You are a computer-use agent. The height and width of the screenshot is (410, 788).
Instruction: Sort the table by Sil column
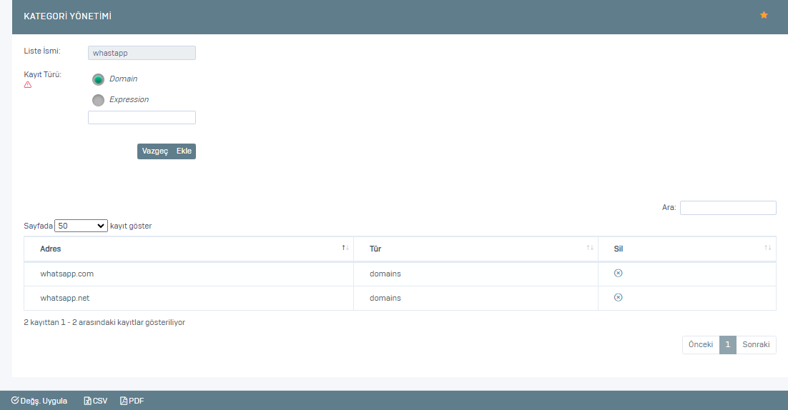[x=687, y=249]
